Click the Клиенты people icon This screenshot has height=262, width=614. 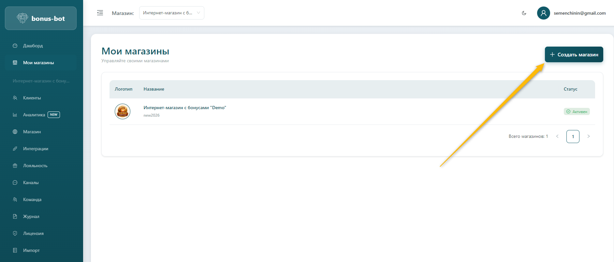tap(15, 98)
